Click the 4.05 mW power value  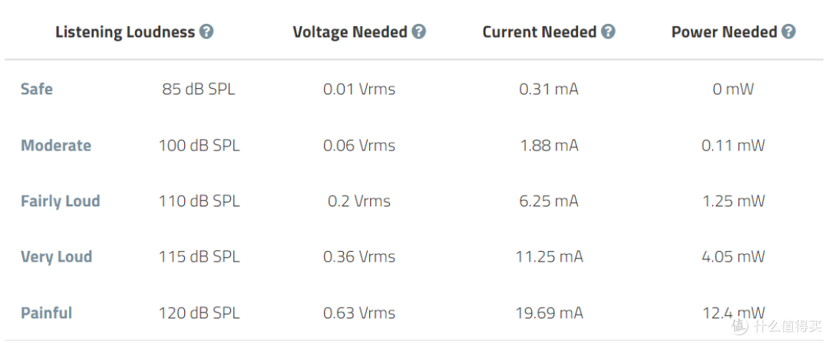point(733,257)
